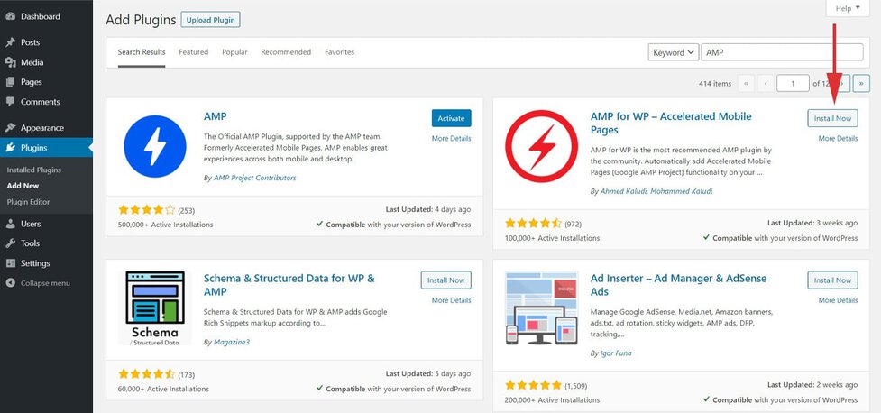Open Dashboard from the sidebar icon
881x413 pixels.
10,16
